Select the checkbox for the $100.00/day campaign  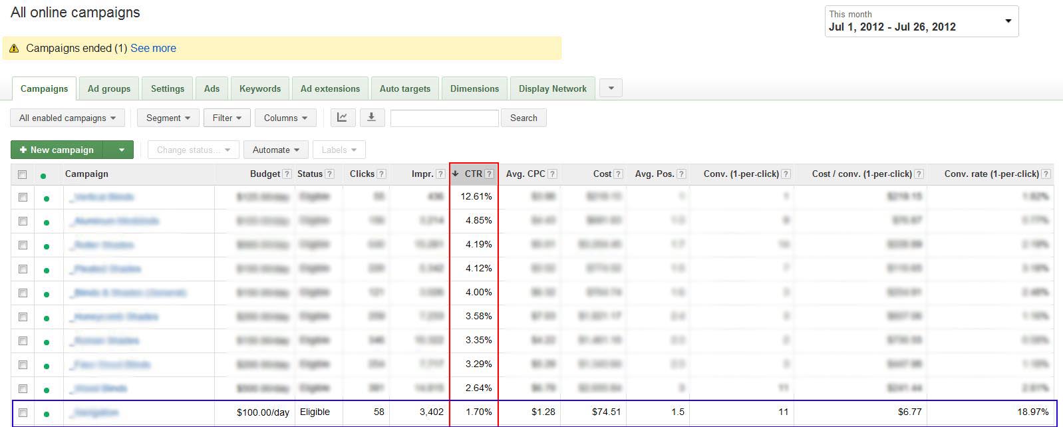[x=23, y=412]
